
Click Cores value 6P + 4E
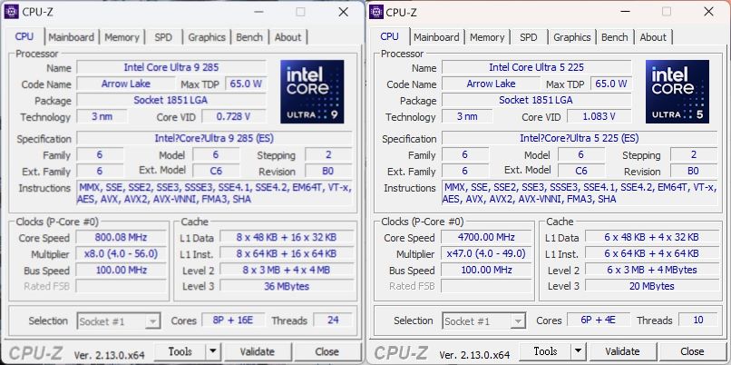[599, 321]
